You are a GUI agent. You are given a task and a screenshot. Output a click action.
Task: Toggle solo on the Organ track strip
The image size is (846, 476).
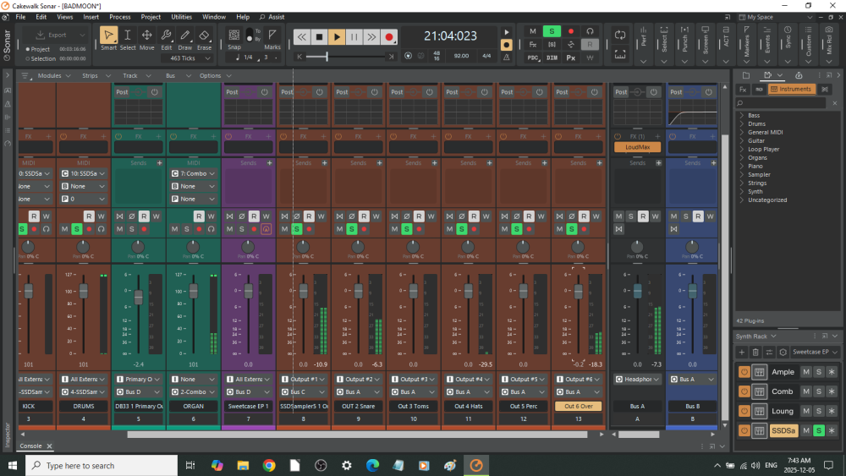[x=185, y=229]
